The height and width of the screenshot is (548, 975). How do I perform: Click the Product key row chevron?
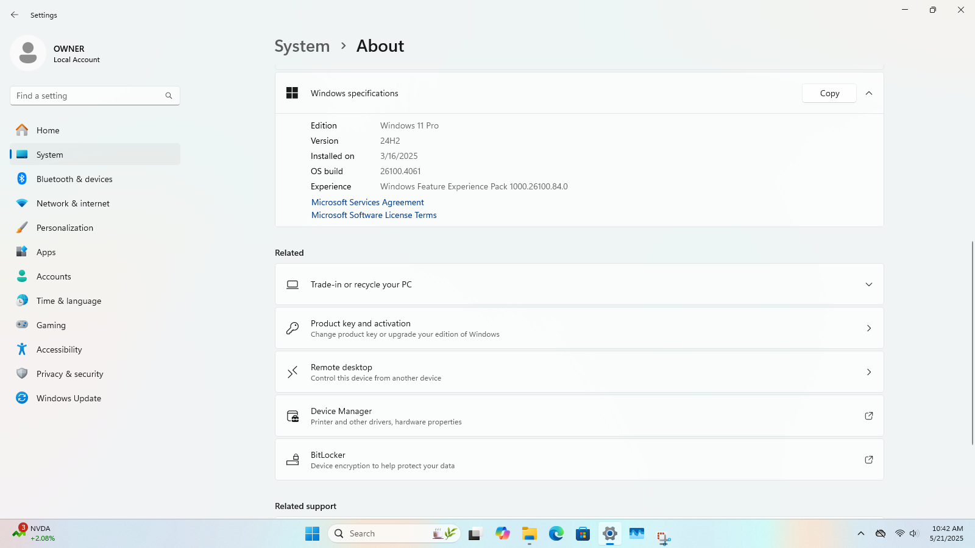tap(869, 328)
